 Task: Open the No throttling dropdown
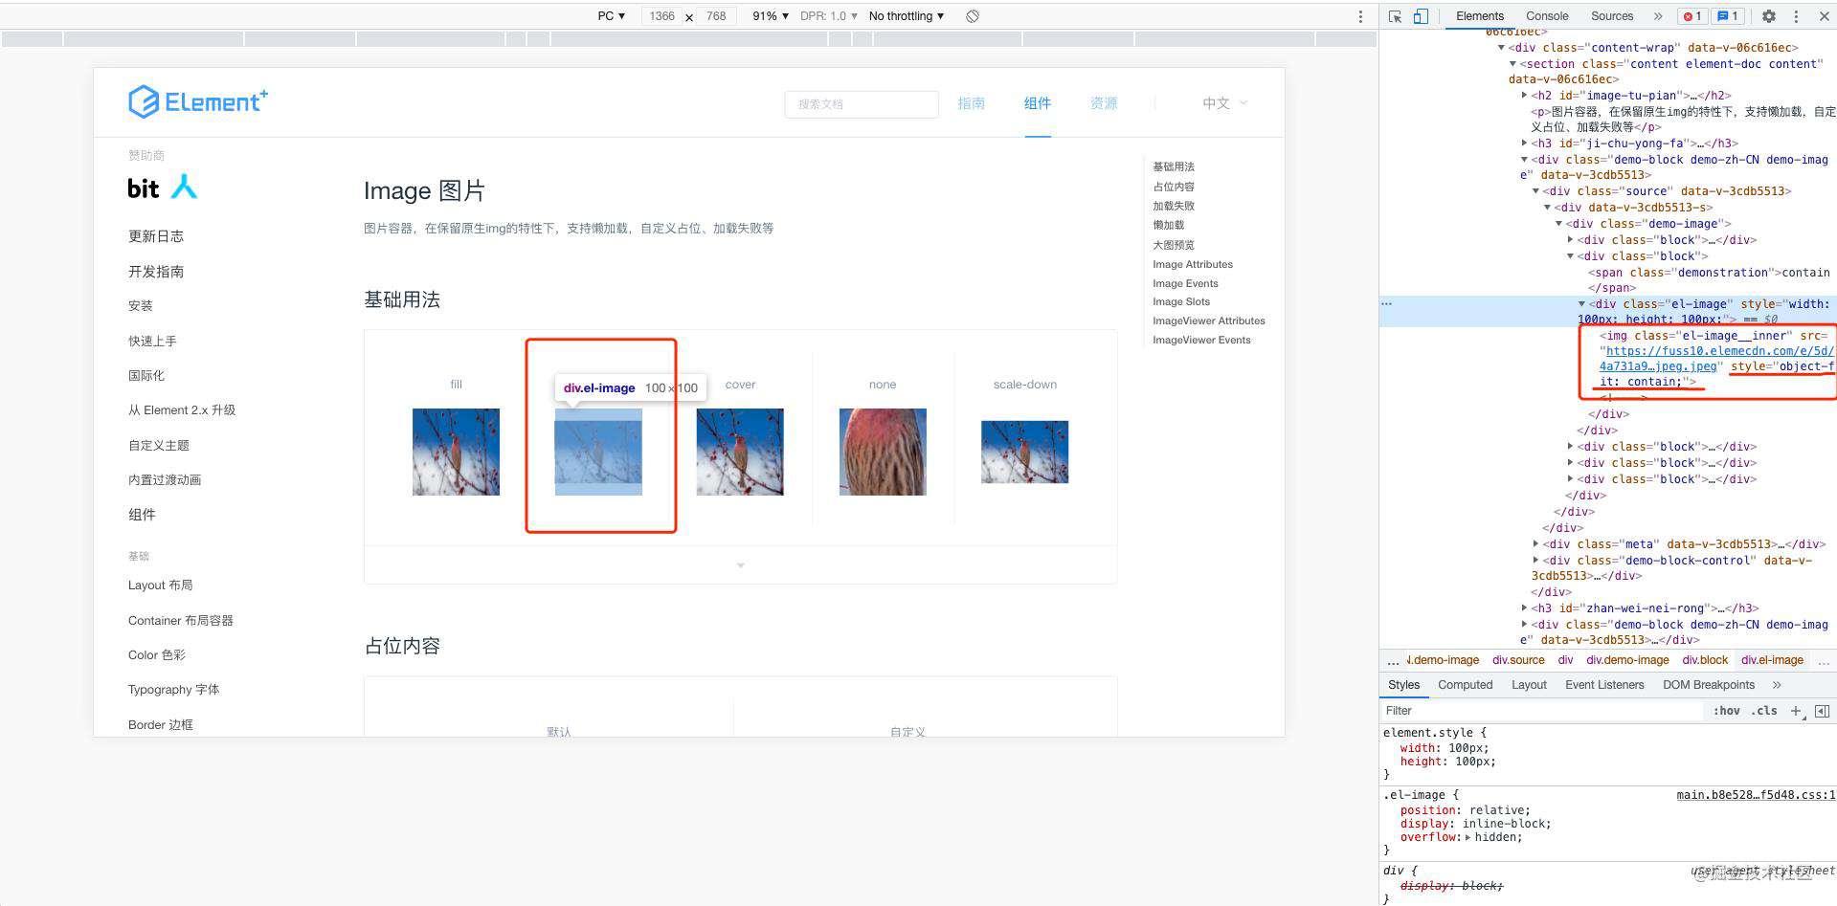tap(907, 16)
